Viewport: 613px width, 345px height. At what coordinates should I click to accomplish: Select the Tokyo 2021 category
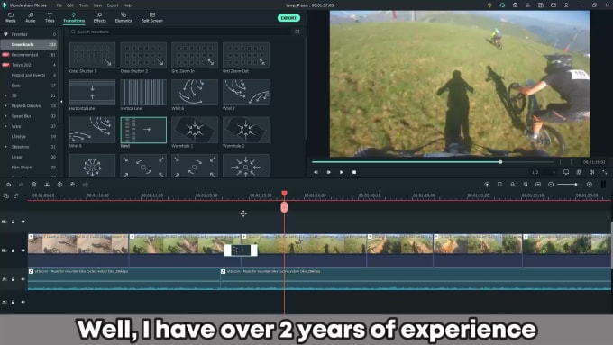click(29, 65)
